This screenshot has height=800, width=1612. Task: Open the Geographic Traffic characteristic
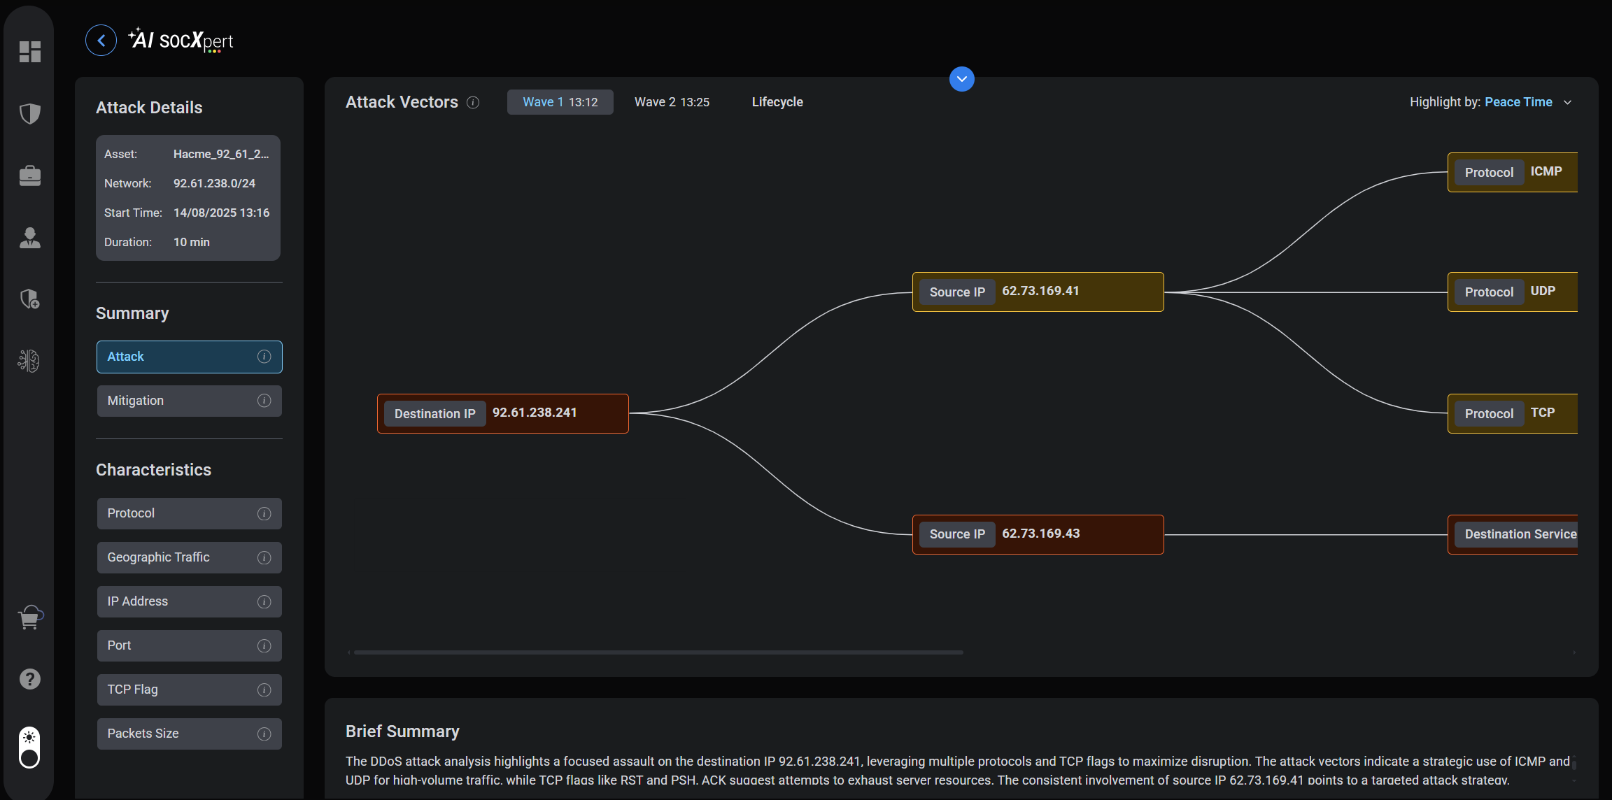[189, 557]
